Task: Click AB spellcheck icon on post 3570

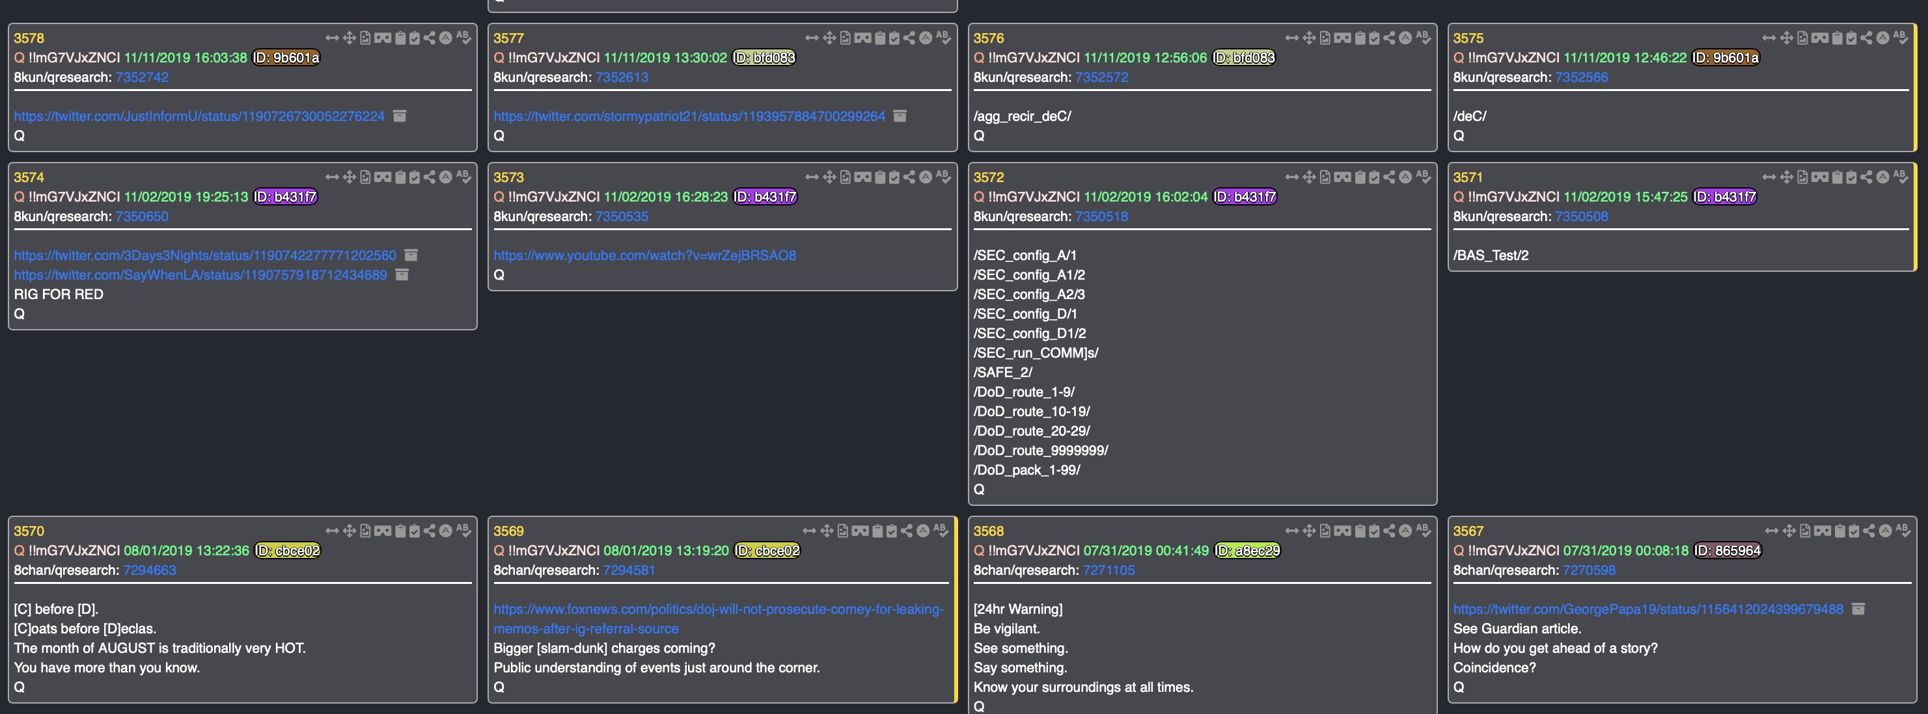Action: pos(463,530)
